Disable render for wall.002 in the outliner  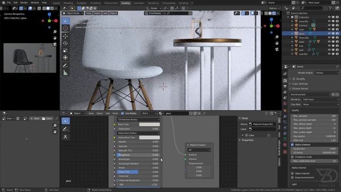point(337,54)
